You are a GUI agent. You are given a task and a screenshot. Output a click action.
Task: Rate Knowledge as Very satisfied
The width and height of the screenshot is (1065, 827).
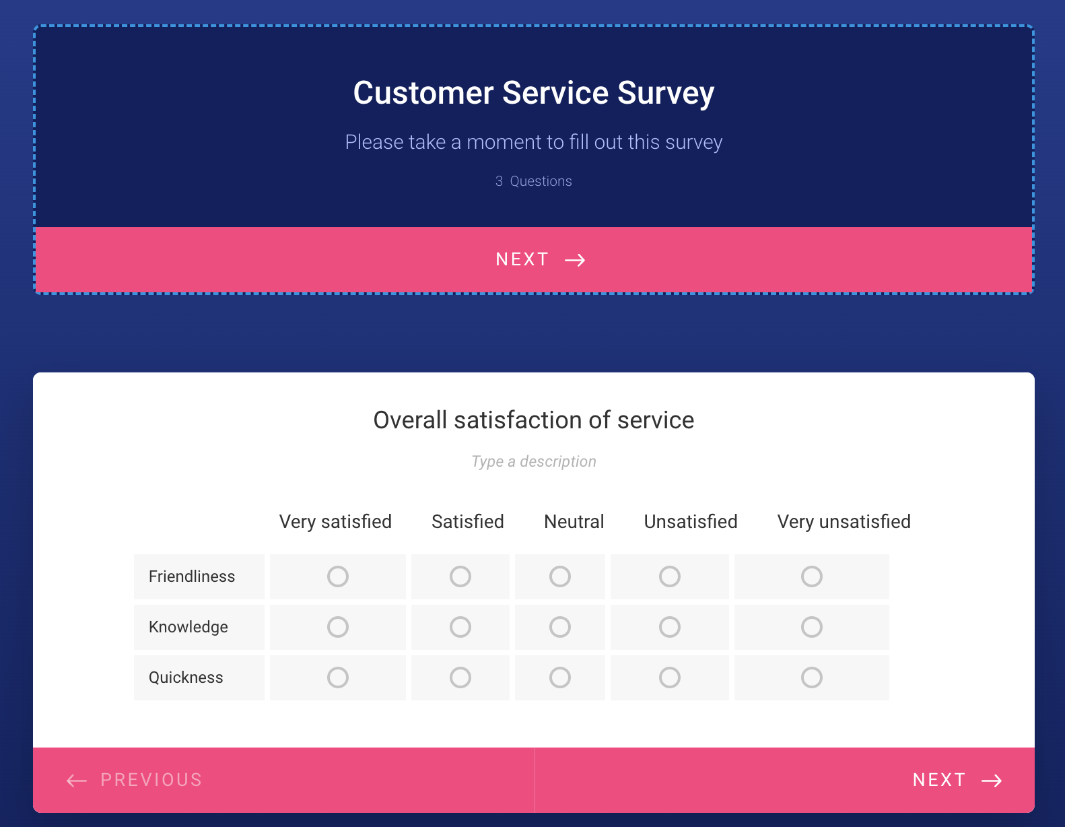(x=338, y=627)
